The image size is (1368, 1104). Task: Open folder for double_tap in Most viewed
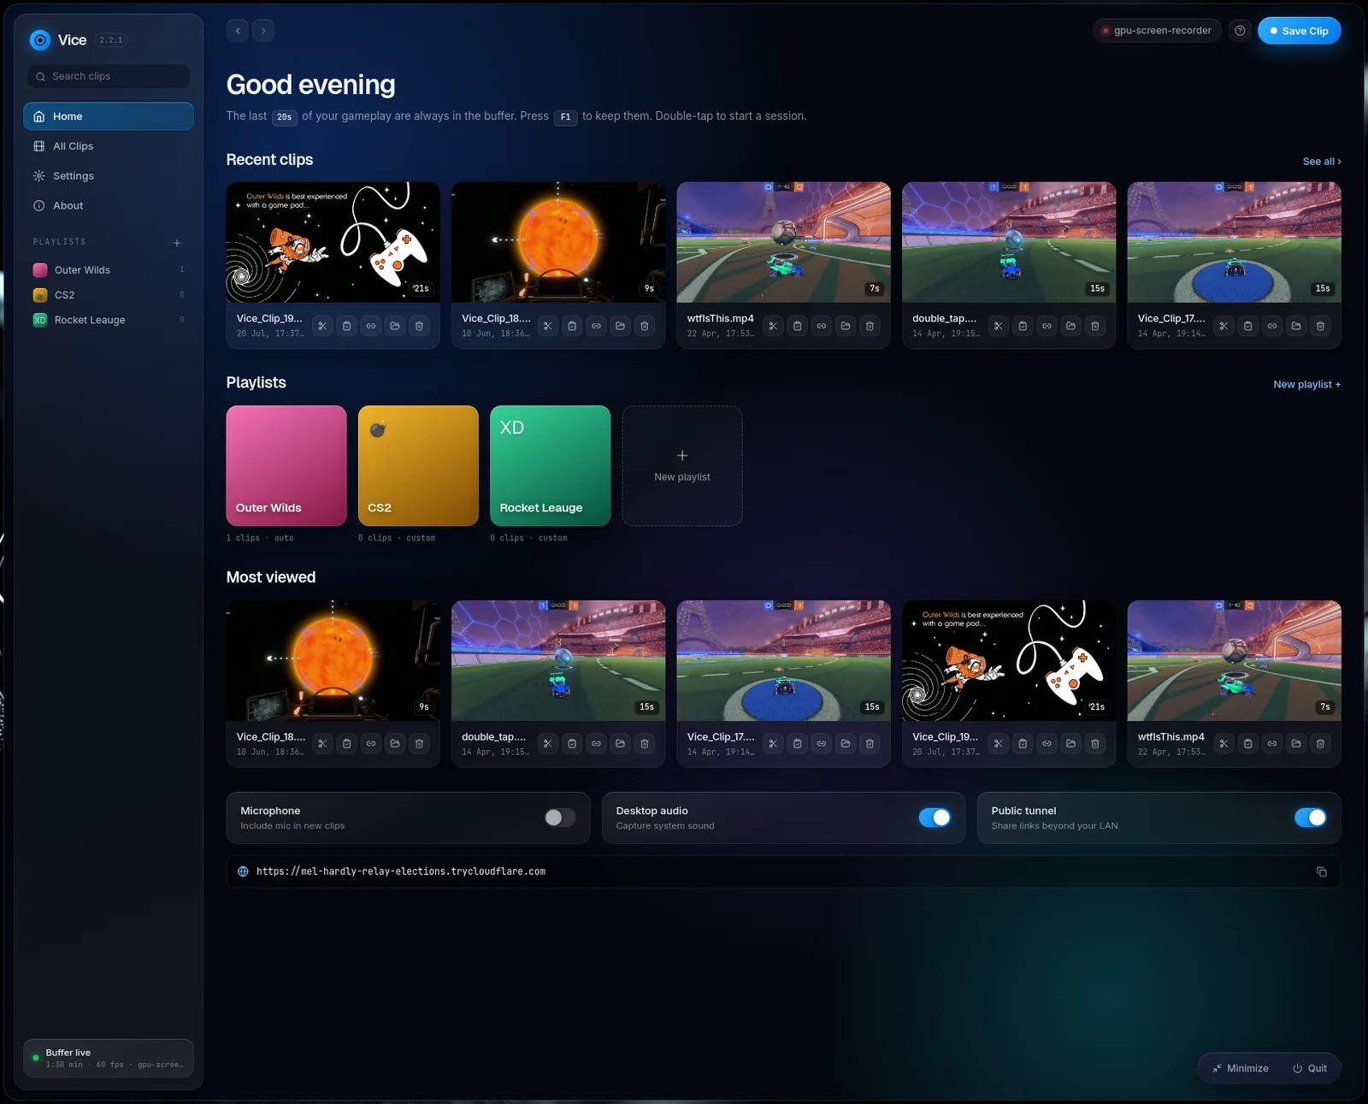[621, 744]
